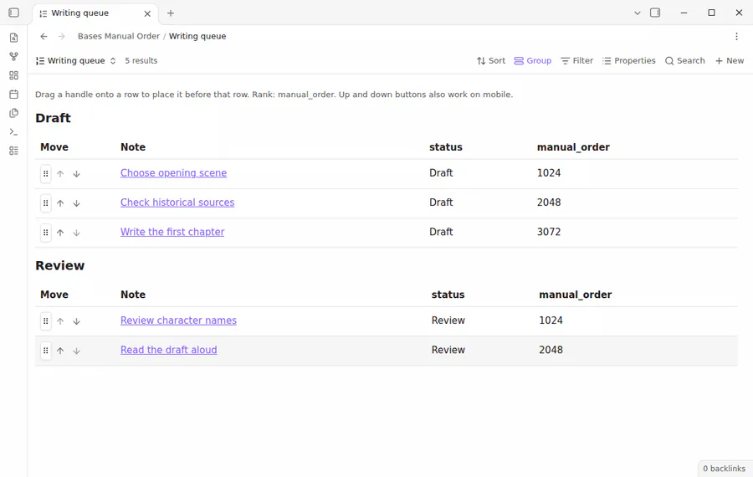Click drag handle for Review character names

(46, 321)
